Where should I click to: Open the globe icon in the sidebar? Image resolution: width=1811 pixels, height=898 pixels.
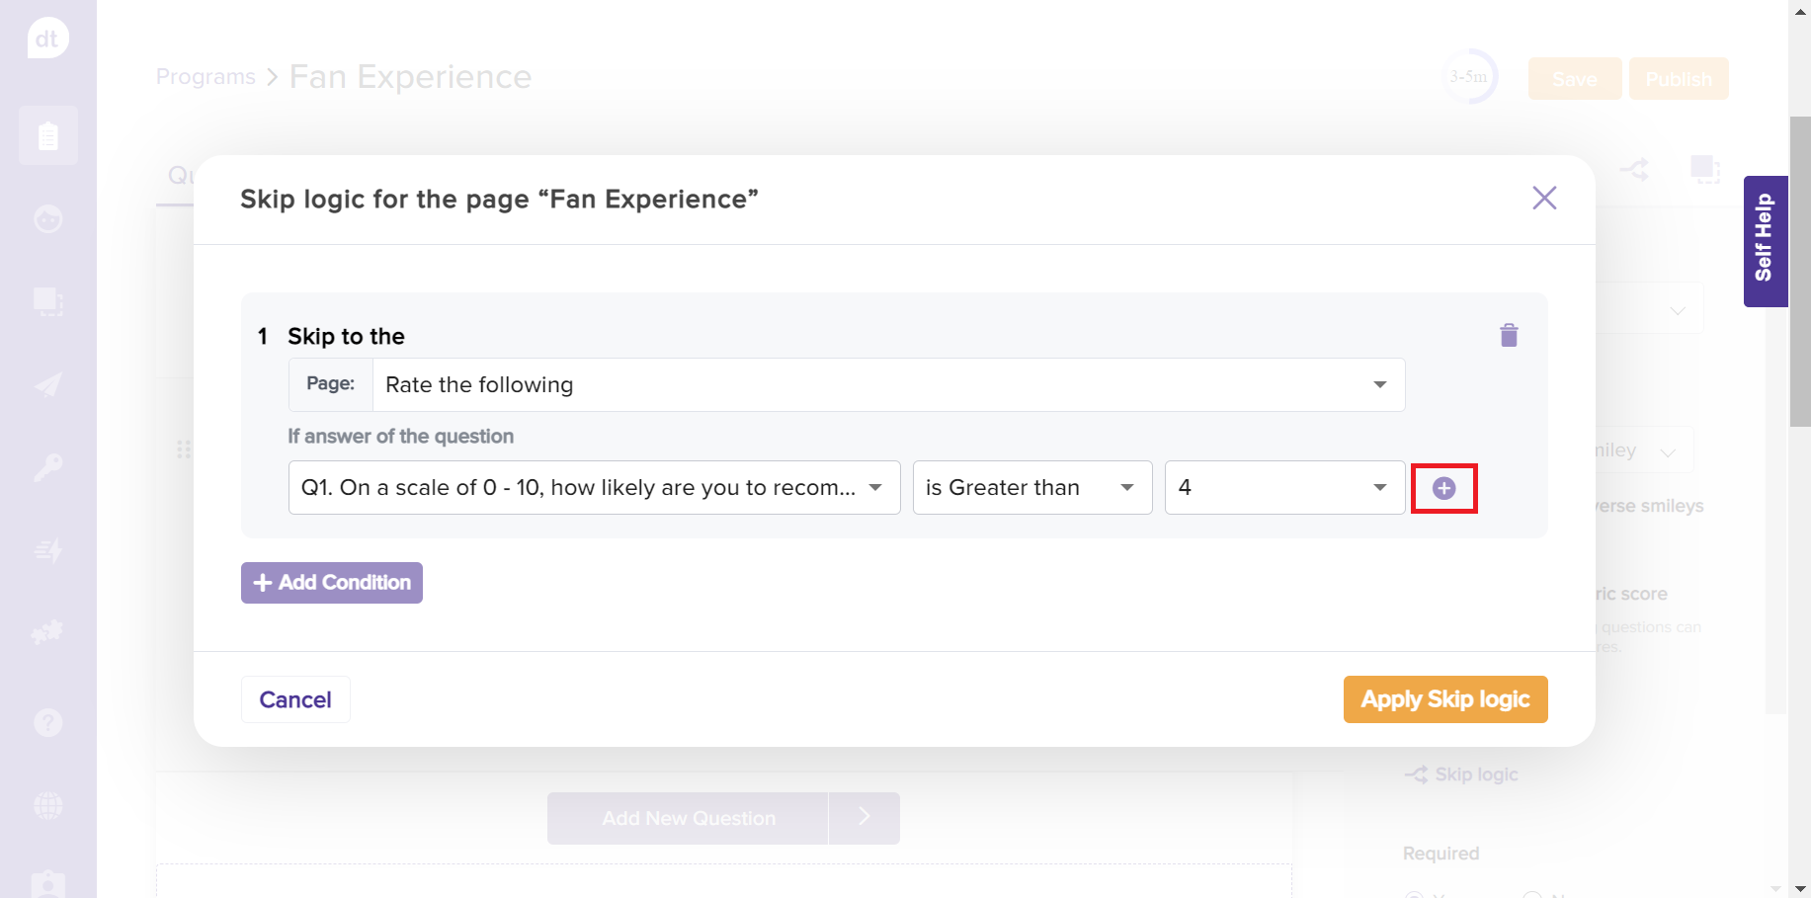(47, 805)
